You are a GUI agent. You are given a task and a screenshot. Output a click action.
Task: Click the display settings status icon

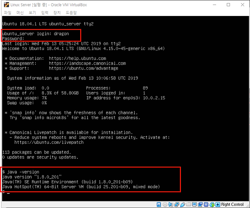194,205
